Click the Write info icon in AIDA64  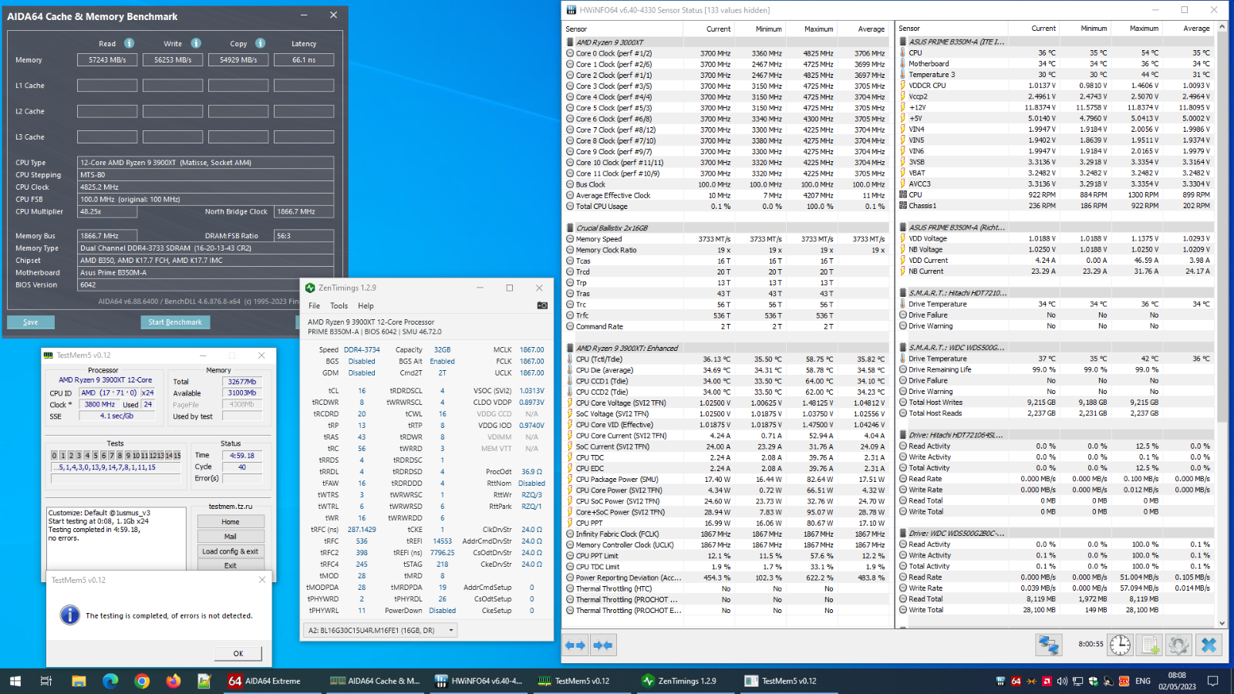click(x=196, y=43)
